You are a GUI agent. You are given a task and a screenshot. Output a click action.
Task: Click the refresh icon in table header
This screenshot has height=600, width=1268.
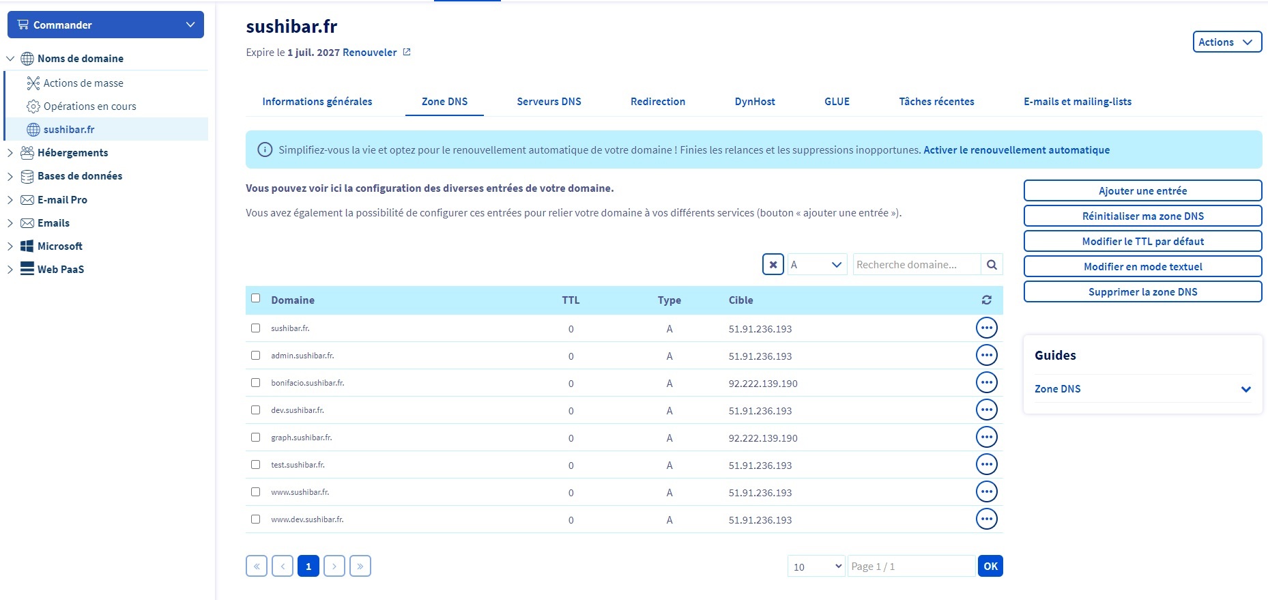click(x=986, y=300)
